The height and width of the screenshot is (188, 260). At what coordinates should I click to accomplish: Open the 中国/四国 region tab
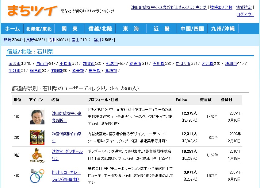click(192, 29)
